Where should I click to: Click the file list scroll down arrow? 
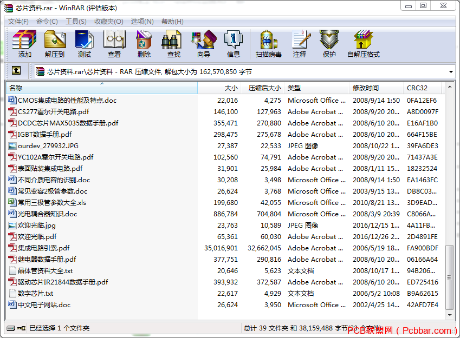(x=450, y=315)
